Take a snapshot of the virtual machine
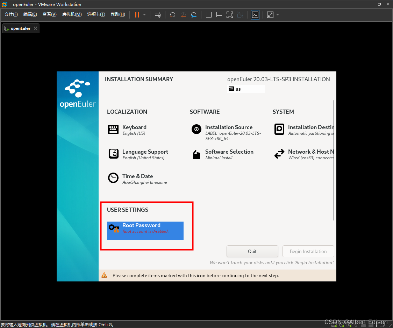This screenshot has width=393, height=328. [x=172, y=14]
